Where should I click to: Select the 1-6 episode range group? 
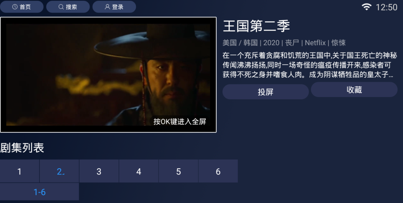point(39,192)
